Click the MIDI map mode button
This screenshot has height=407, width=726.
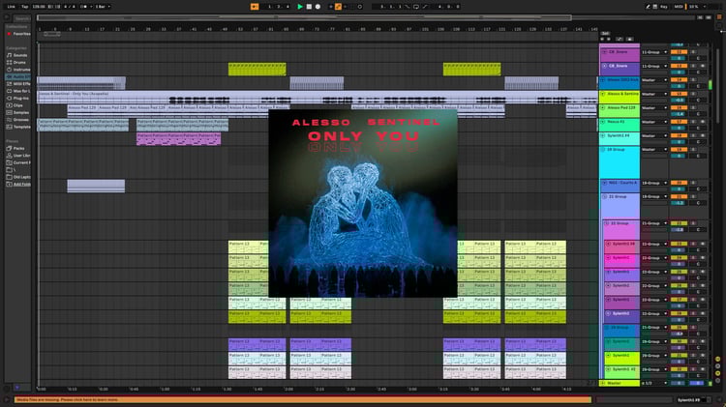point(679,7)
